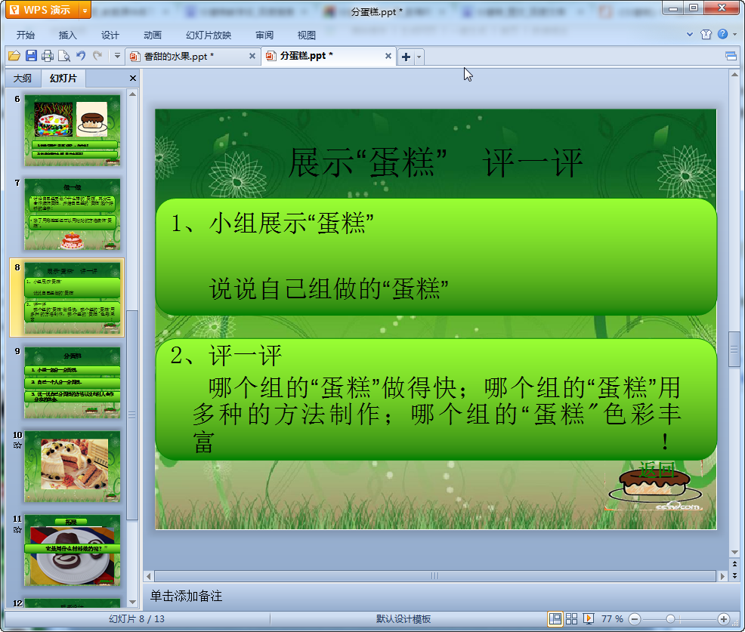Go to next slide double-arrow button
The height and width of the screenshot is (632, 745).
coord(734,575)
